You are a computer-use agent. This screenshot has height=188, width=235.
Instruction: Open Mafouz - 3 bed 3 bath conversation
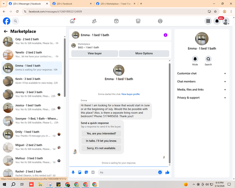click(31, 161)
